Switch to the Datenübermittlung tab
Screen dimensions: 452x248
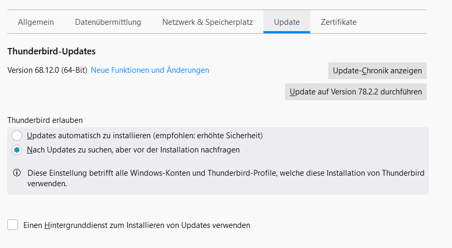coord(108,22)
